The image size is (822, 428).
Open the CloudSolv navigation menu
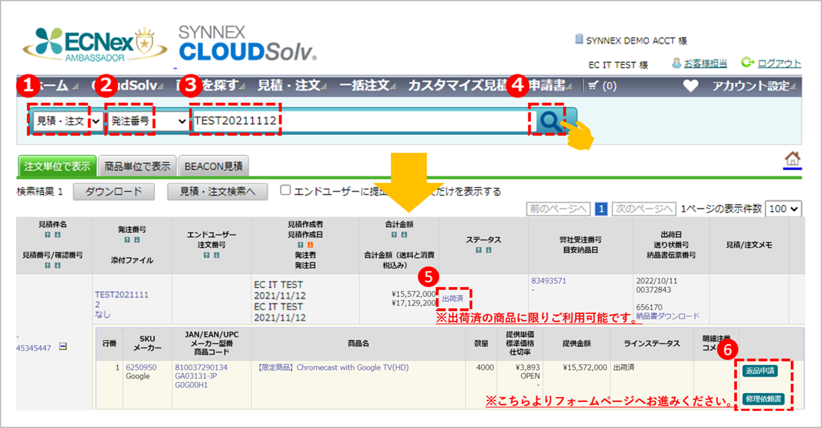[x=128, y=86]
